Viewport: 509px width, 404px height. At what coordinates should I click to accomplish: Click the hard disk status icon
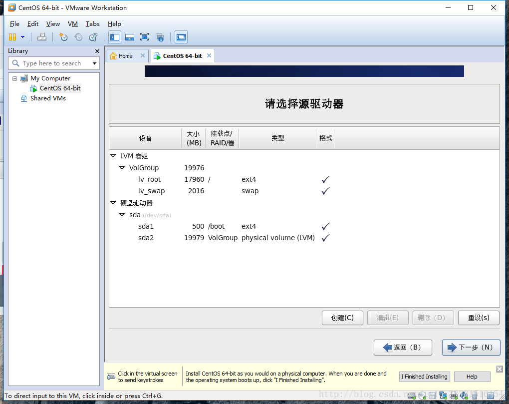pyautogui.click(x=412, y=396)
